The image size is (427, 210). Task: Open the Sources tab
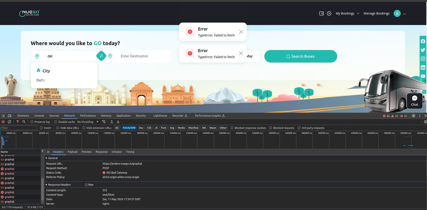54,116
